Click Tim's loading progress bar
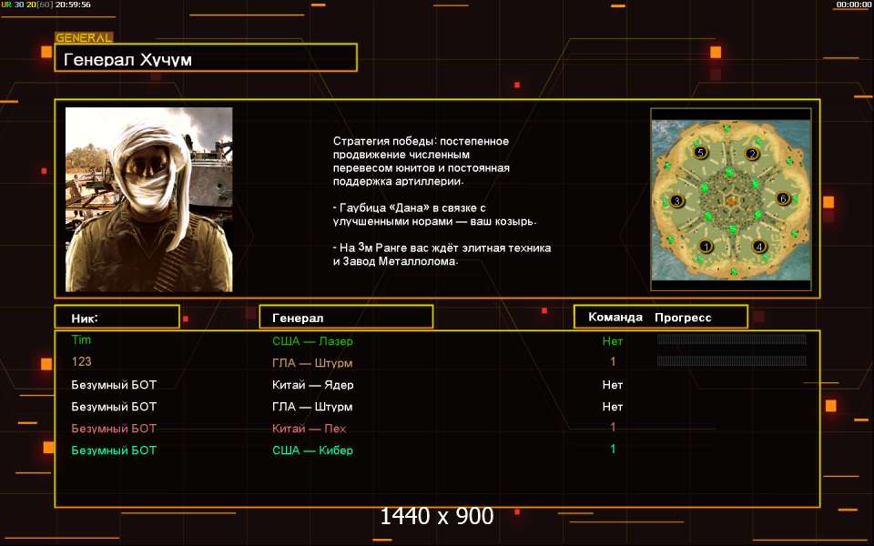 click(731, 339)
